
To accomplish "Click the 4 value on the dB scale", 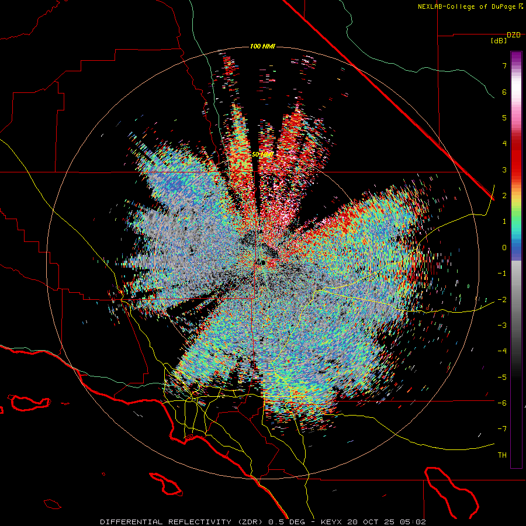I will [x=504, y=144].
